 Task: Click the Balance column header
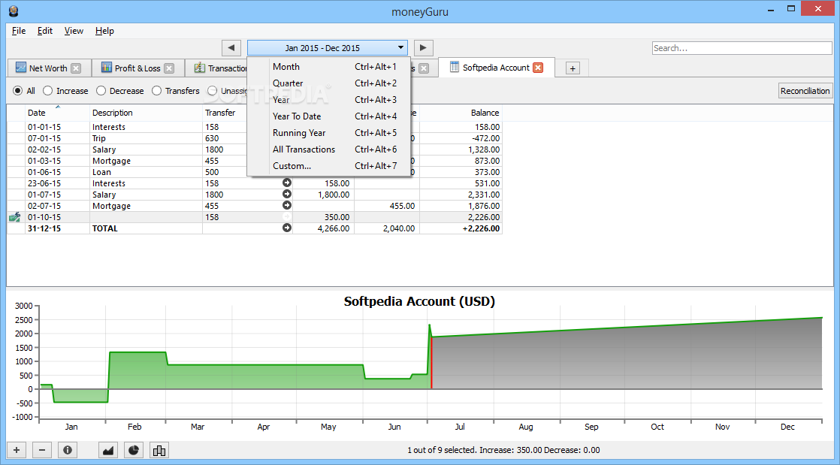(461, 113)
